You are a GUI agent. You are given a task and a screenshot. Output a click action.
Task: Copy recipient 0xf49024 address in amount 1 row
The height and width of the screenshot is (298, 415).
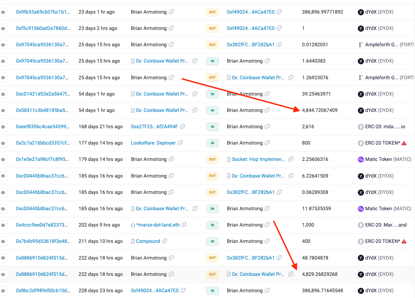pos(279,28)
